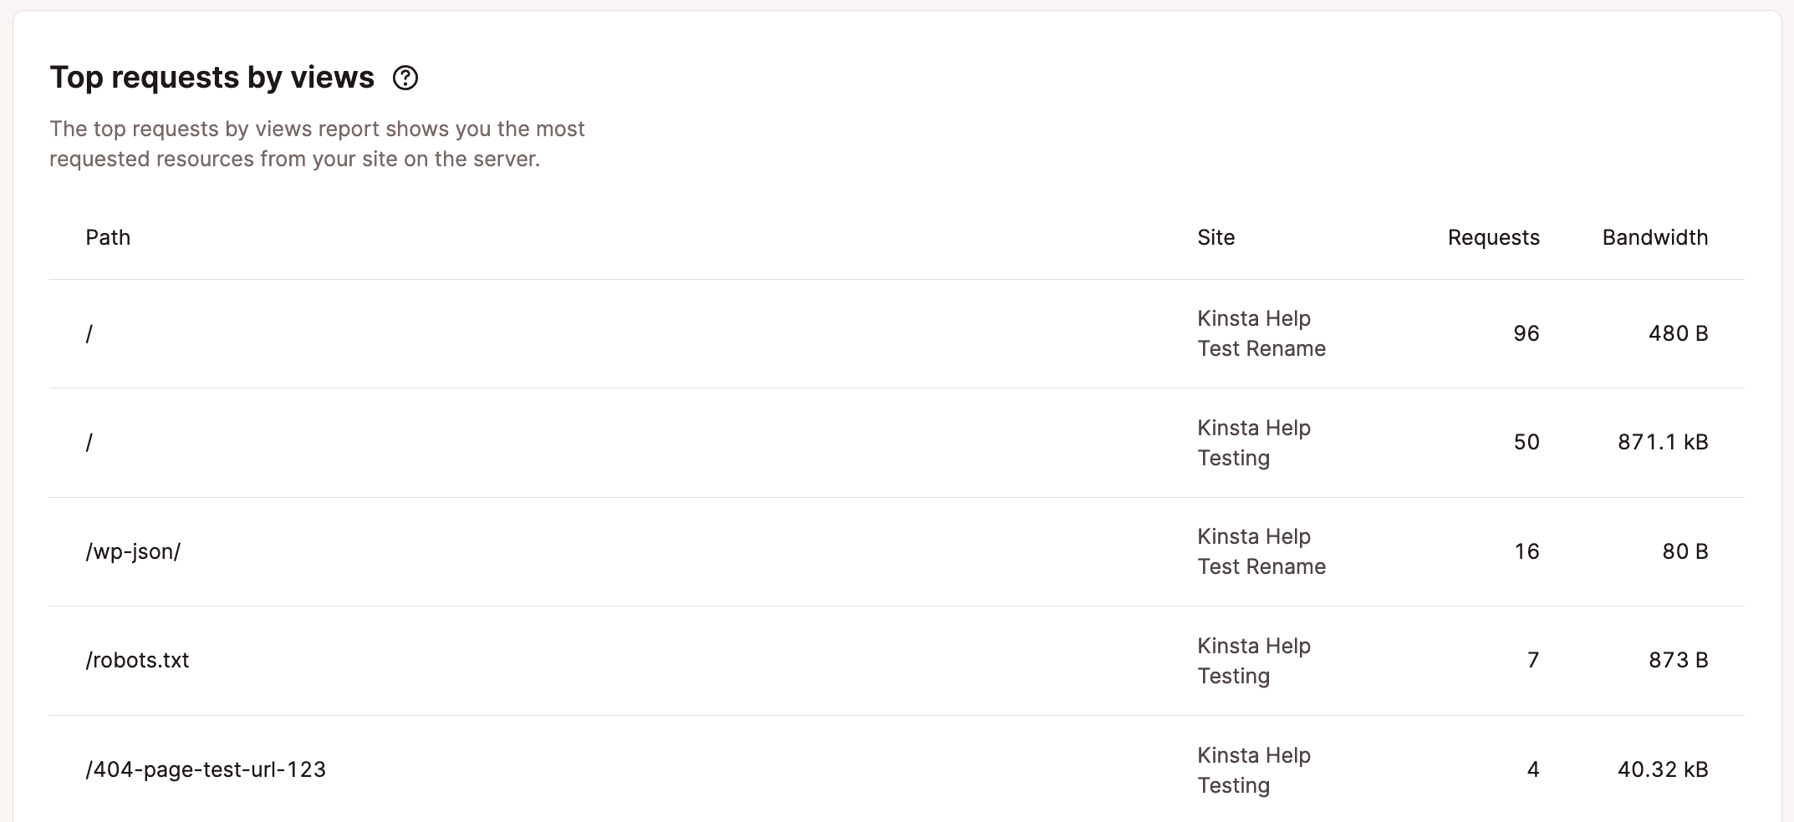Open help tooltip for Top requests by views
Image resolution: width=1794 pixels, height=822 pixels.
pyautogui.click(x=405, y=78)
